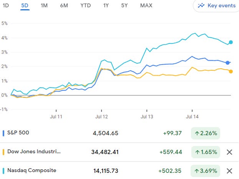The width and height of the screenshot is (239, 179).
Task: Click the Jul 14 axis label
Action: (192, 117)
